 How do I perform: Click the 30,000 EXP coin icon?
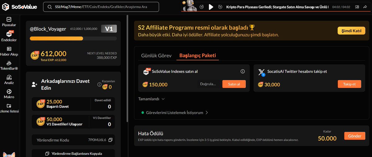point(260,84)
